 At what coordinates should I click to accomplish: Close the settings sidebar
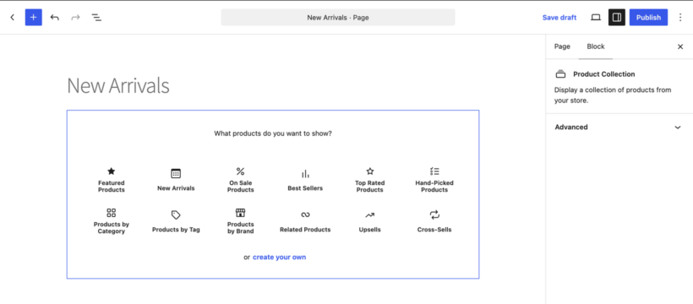pos(680,46)
